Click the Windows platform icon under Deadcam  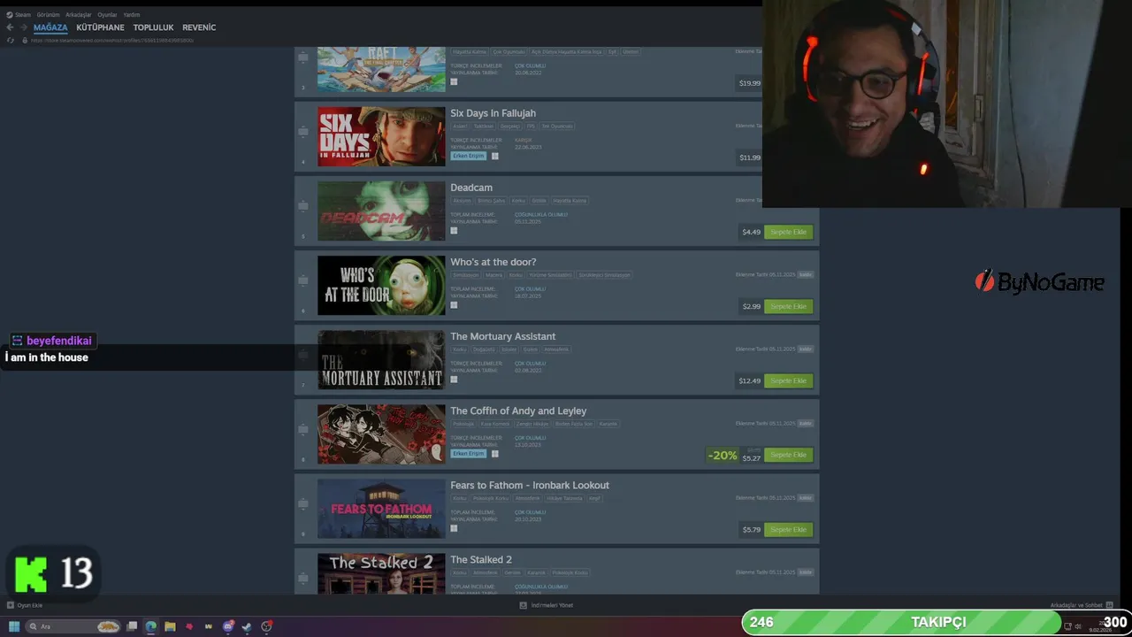click(x=454, y=230)
